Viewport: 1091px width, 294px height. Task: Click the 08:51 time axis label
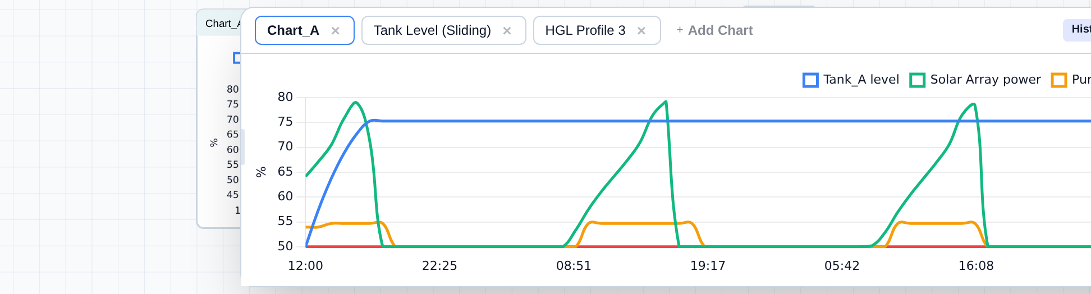point(574,266)
